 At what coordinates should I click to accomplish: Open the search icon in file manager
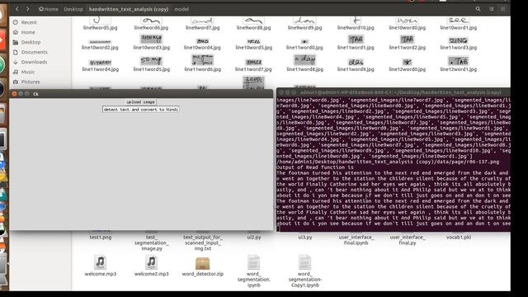(x=478, y=9)
